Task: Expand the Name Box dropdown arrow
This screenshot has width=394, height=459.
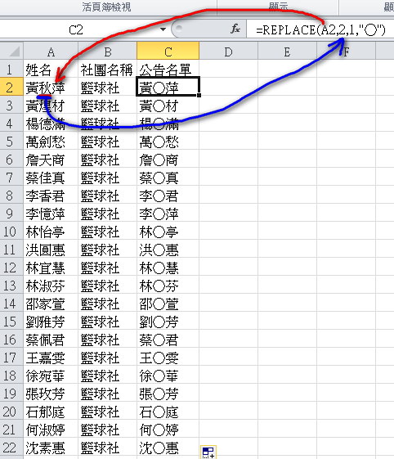Action: pos(163,29)
